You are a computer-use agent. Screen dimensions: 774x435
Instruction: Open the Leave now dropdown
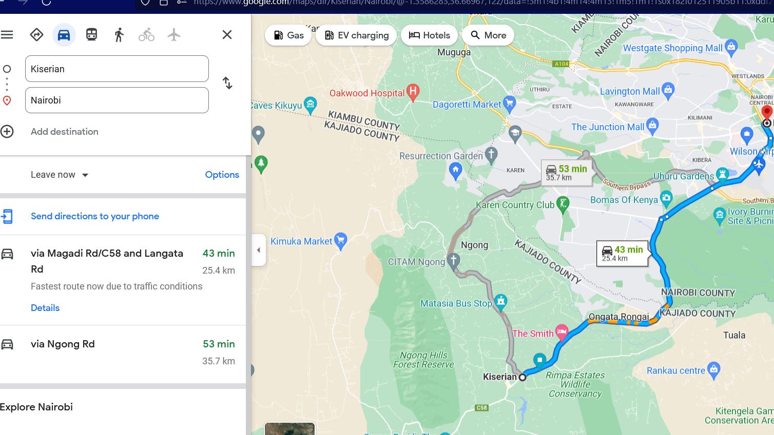pyautogui.click(x=60, y=175)
